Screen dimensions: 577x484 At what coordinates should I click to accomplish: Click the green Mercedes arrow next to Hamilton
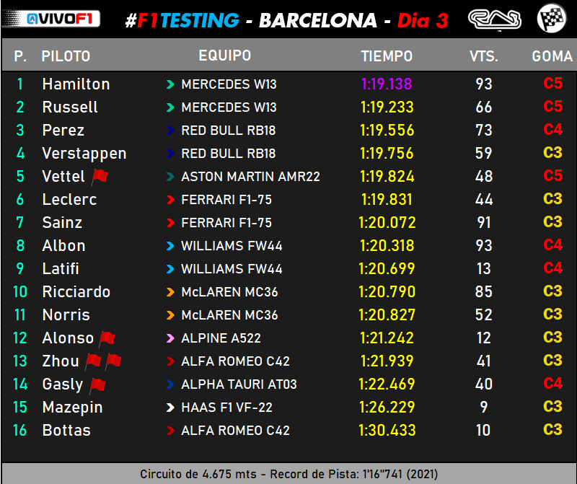170,84
